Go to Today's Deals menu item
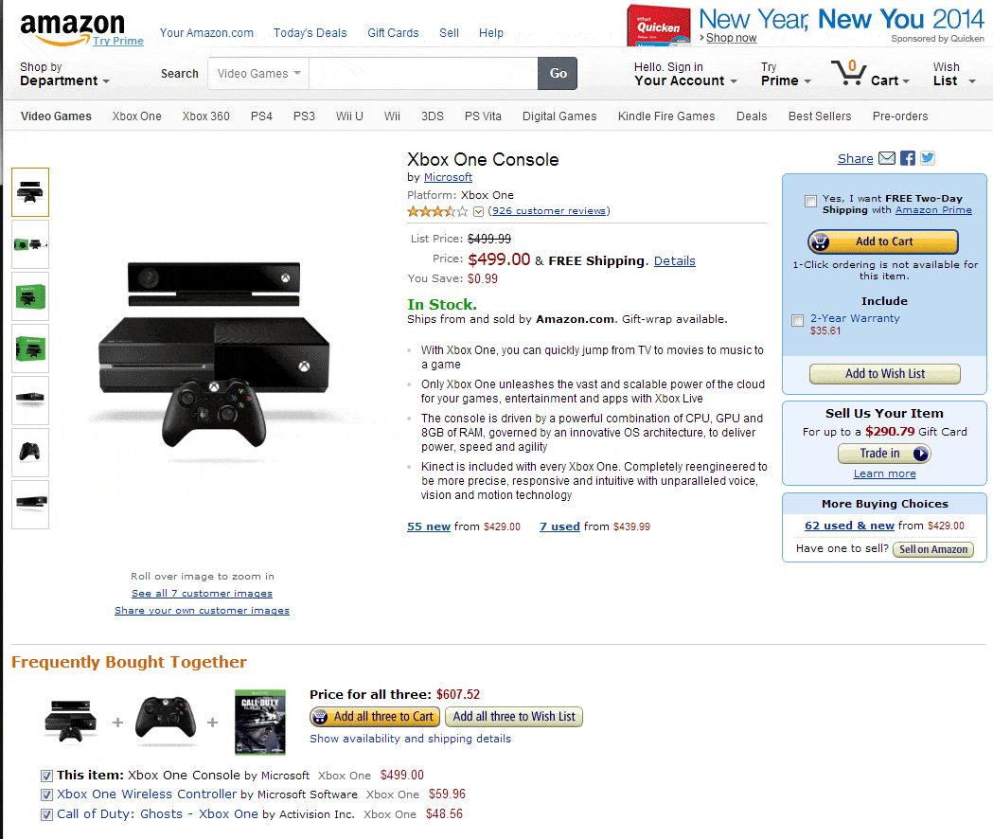Image resolution: width=993 pixels, height=839 pixels. pyautogui.click(x=310, y=33)
